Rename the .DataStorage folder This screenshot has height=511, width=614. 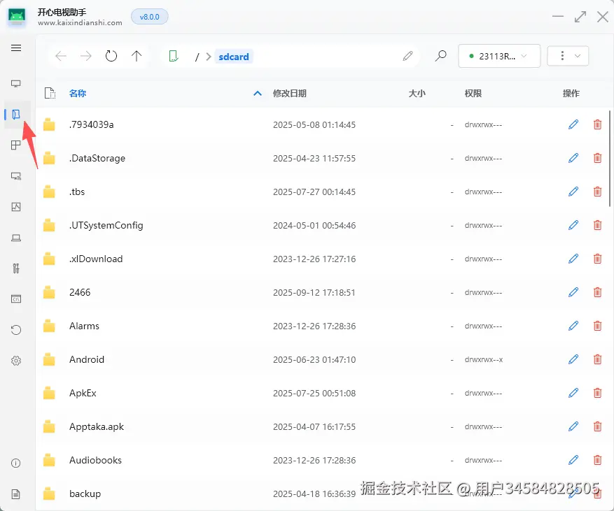pyautogui.click(x=573, y=159)
